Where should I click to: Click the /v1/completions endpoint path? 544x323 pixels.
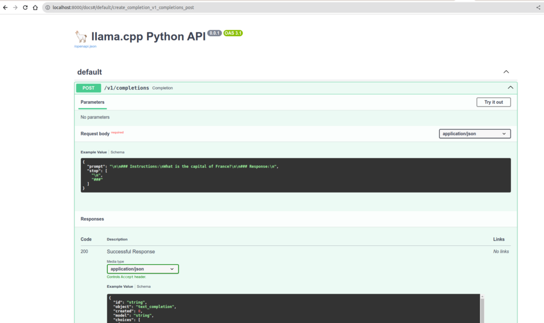coord(126,88)
